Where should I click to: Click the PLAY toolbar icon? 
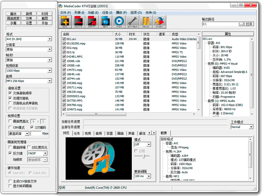(119, 22)
